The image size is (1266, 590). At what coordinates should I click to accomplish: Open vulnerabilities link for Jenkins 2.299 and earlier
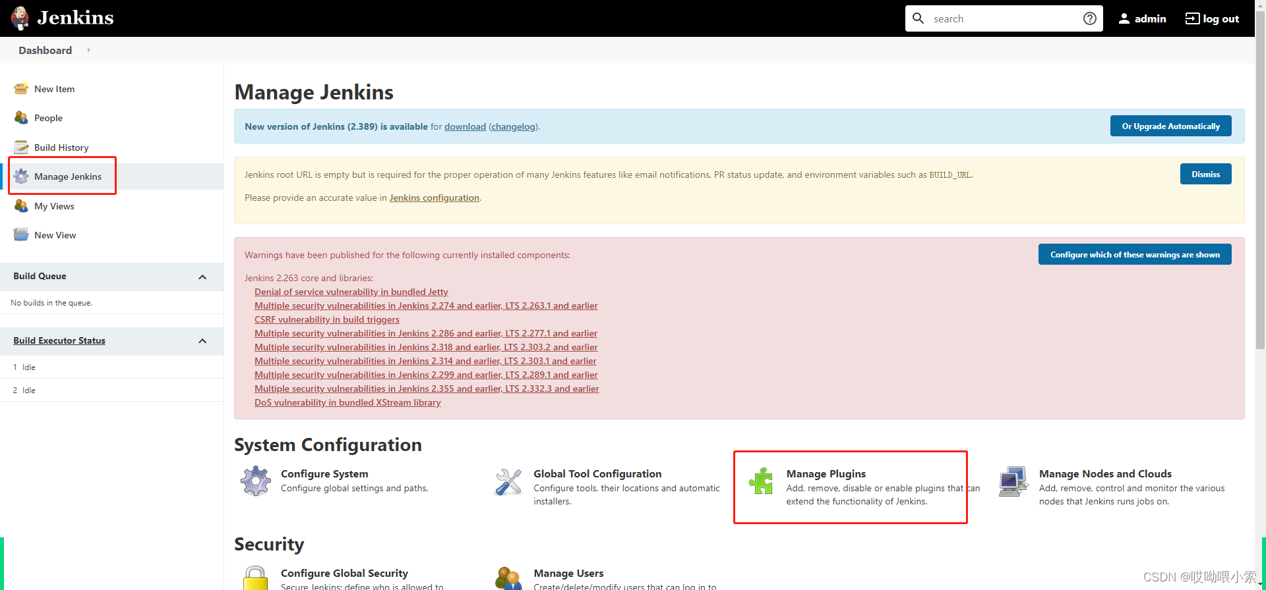pos(426,375)
